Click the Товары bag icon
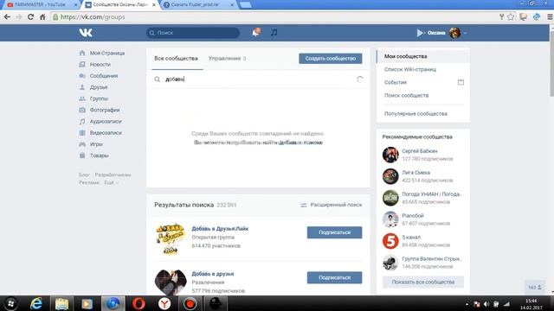Image resolution: width=554 pixels, height=311 pixels. coord(82,155)
